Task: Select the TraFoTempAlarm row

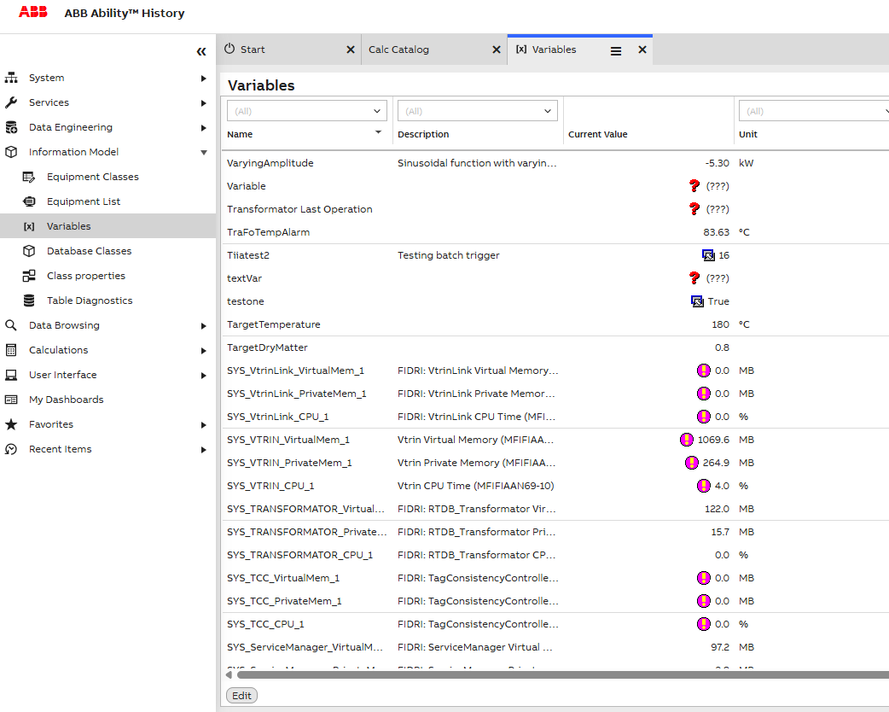Action: (555, 232)
